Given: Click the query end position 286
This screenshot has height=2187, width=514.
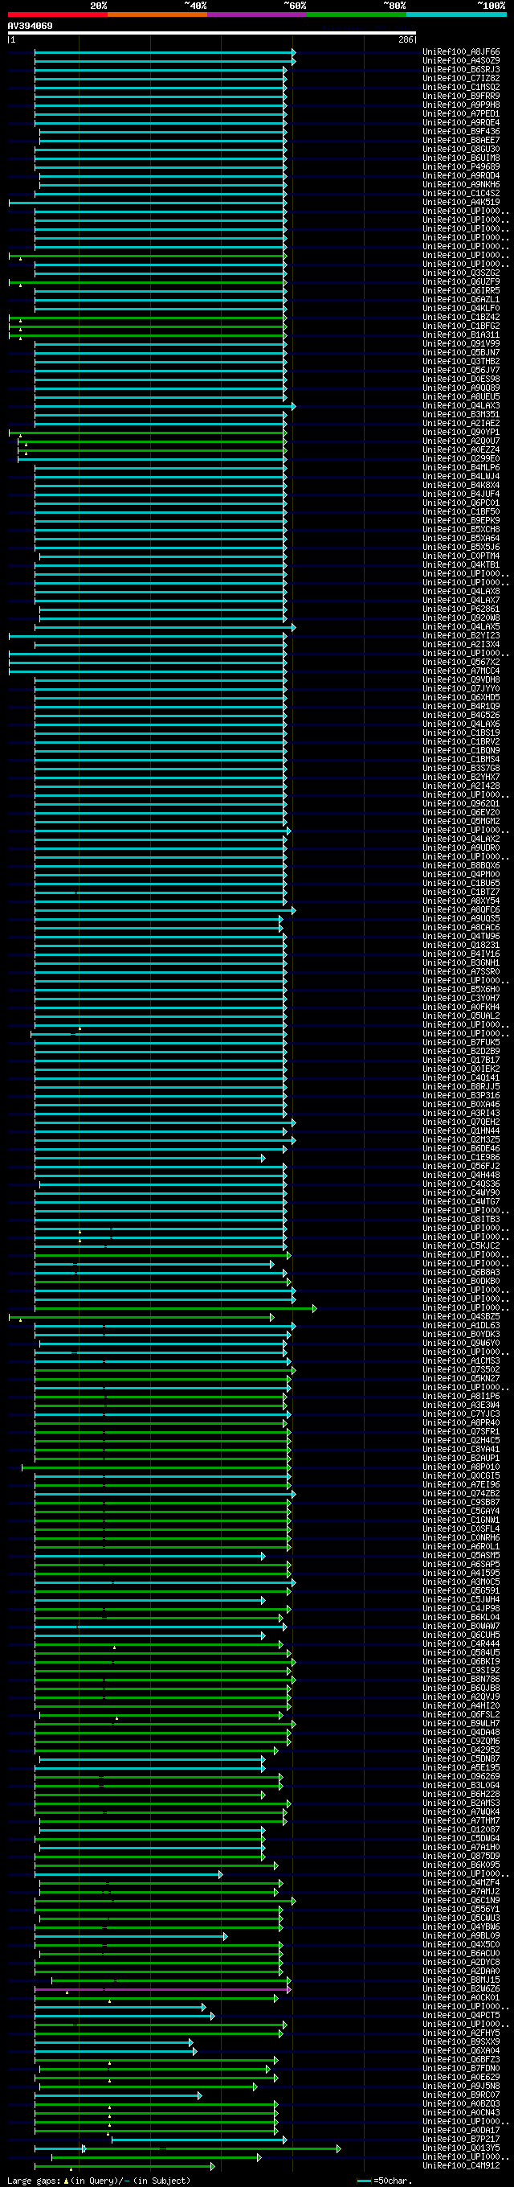Looking at the screenshot, I should [406, 40].
